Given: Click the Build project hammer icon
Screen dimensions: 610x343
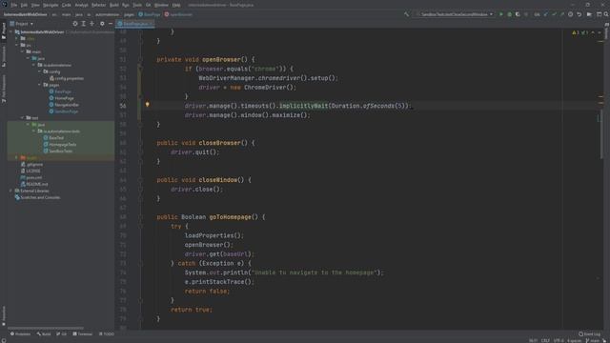Looking at the screenshot, I should [407, 14].
